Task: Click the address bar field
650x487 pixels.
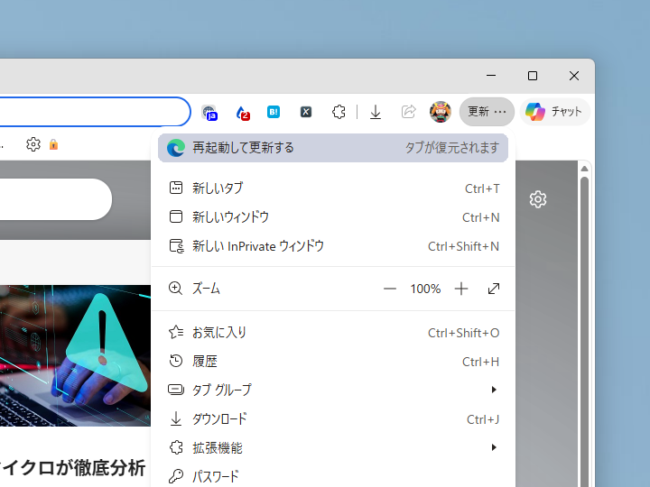Action: click(95, 112)
